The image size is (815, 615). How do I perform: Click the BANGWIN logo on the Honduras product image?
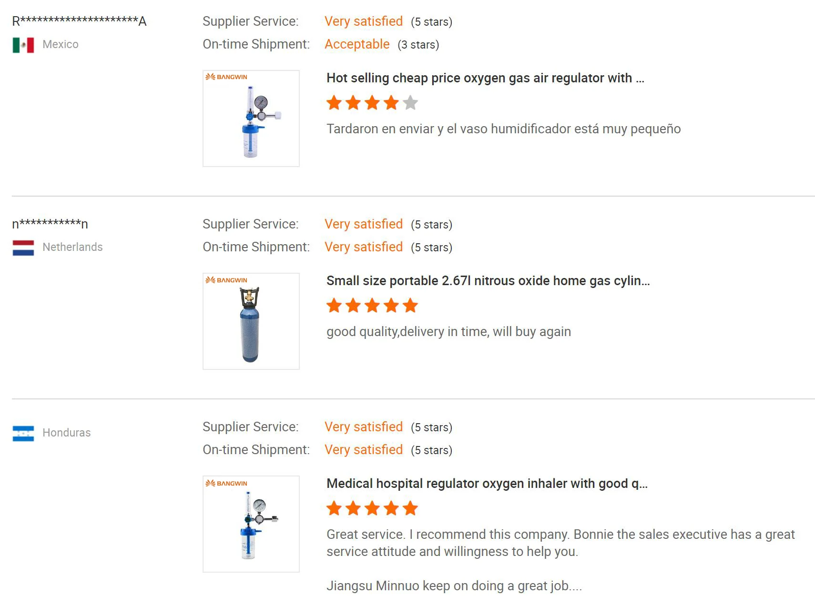click(226, 483)
